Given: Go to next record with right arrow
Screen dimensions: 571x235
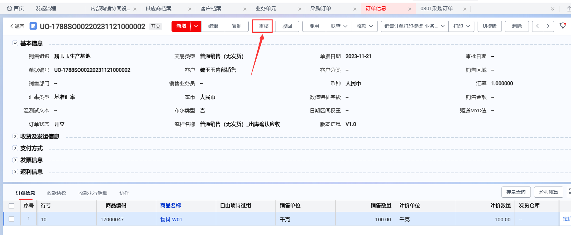Looking at the screenshot, I should click(x=548, y=26).
